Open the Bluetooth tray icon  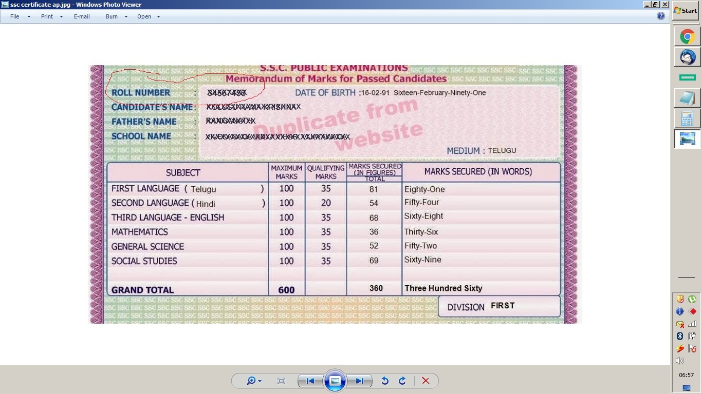[x=680, y=336]
